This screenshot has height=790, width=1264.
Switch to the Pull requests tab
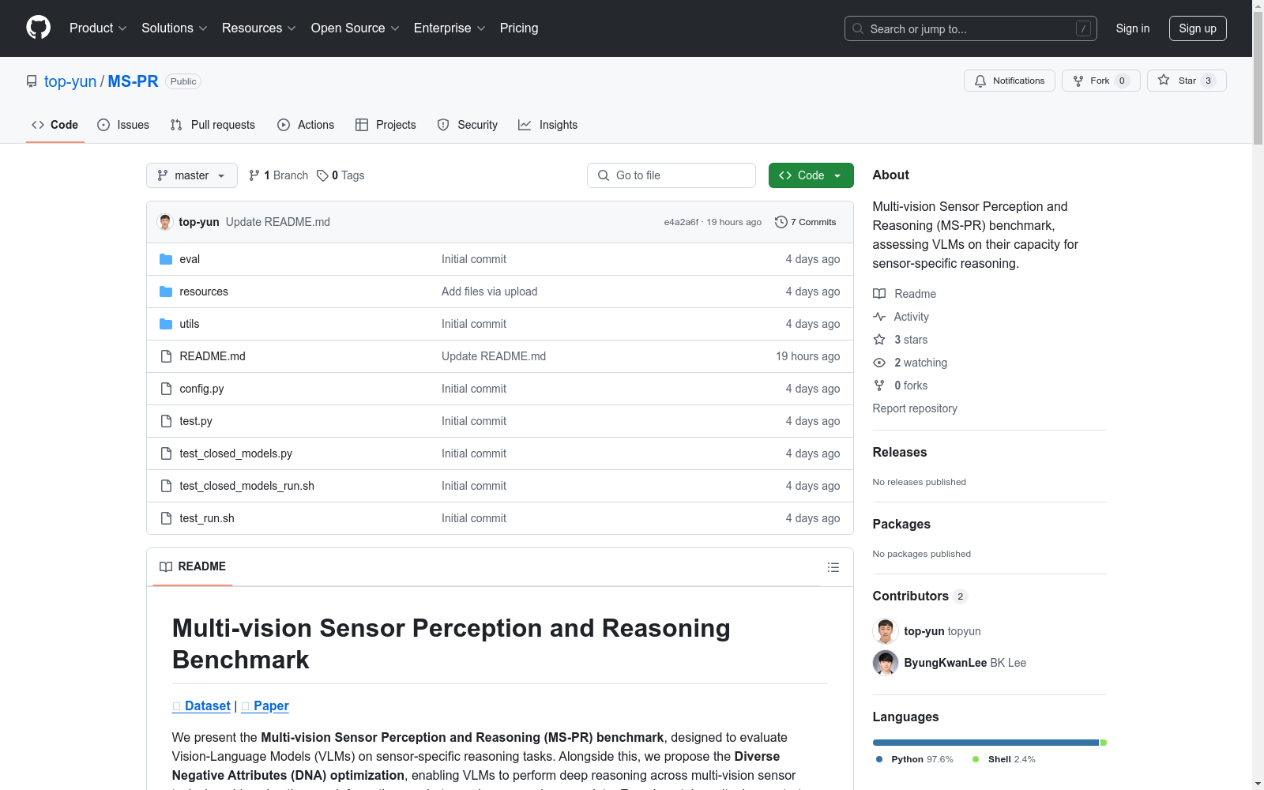(x=213, y=125)
